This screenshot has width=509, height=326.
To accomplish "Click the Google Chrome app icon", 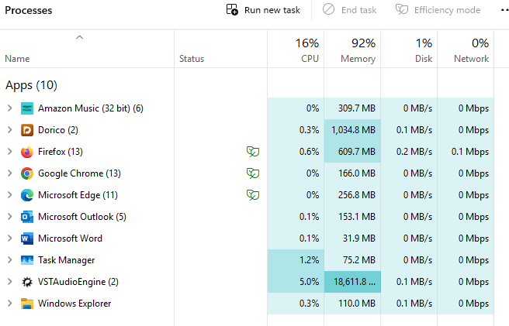I will tap(27, 173).
